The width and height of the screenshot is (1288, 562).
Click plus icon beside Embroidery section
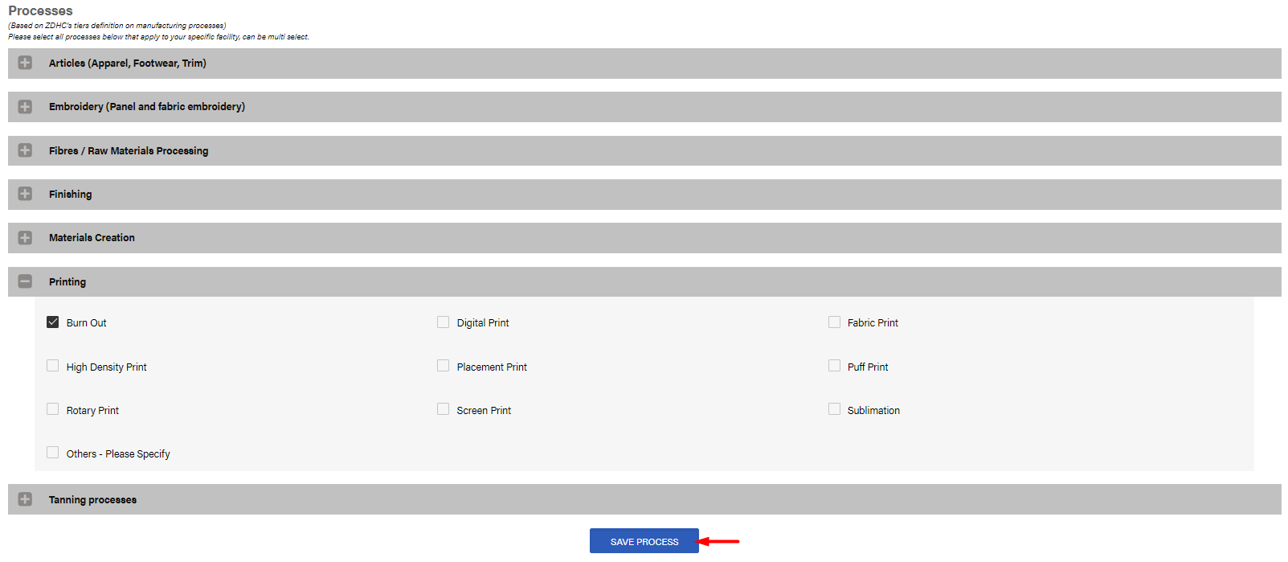(25, 107)
